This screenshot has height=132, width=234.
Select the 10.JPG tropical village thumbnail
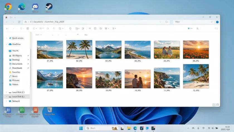pos(108,80)
